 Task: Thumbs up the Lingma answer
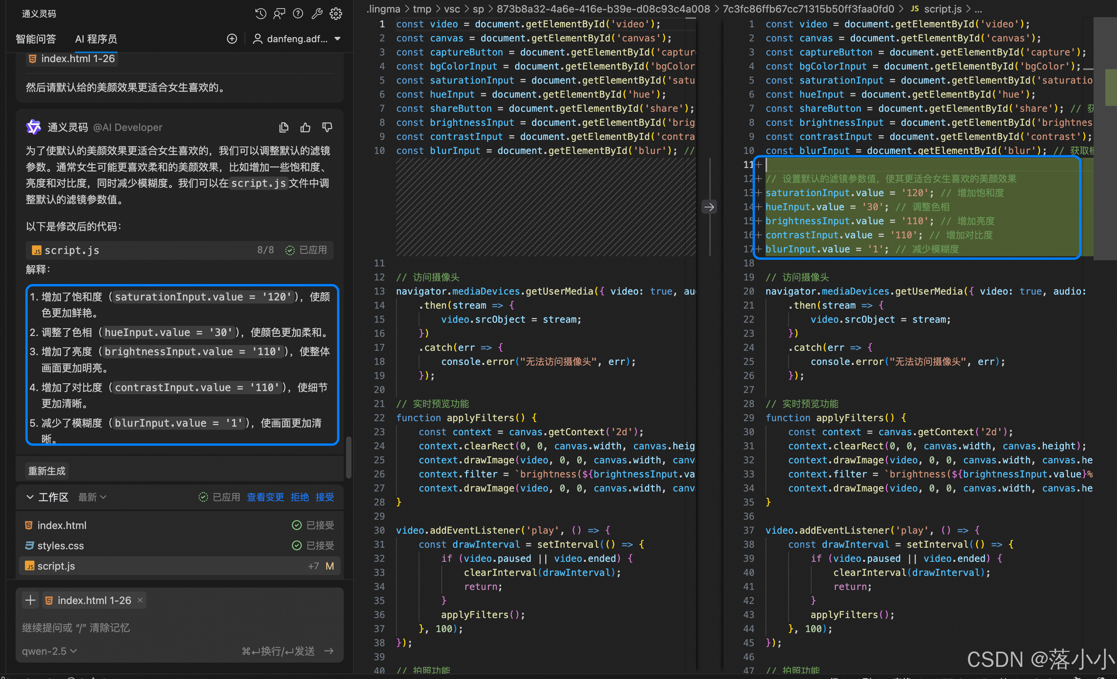[305, 127]
